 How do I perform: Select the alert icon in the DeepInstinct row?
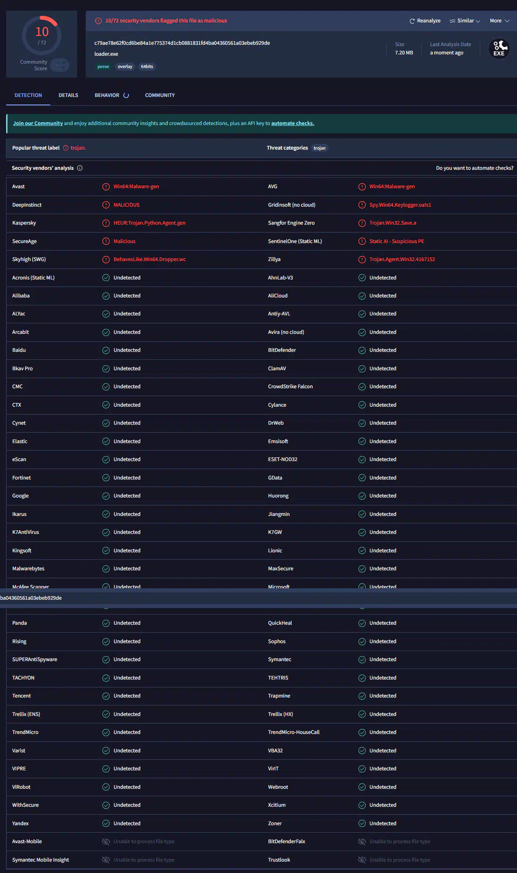tap(106, 205)
